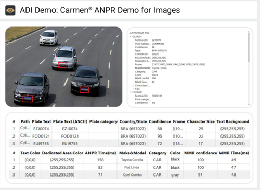The height and width of the screenshot is (190, 260).
Task: Select the ANPR Result Tree tab header
Action: tap(139, 33)
